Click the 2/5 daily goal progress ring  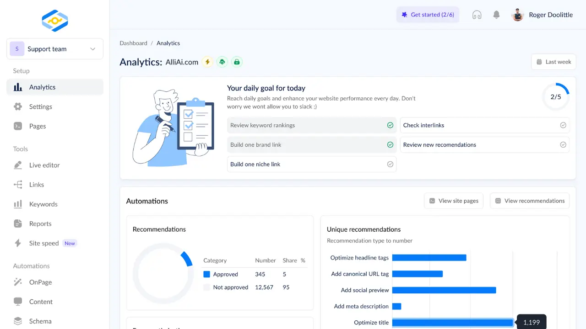pos(556,96)
